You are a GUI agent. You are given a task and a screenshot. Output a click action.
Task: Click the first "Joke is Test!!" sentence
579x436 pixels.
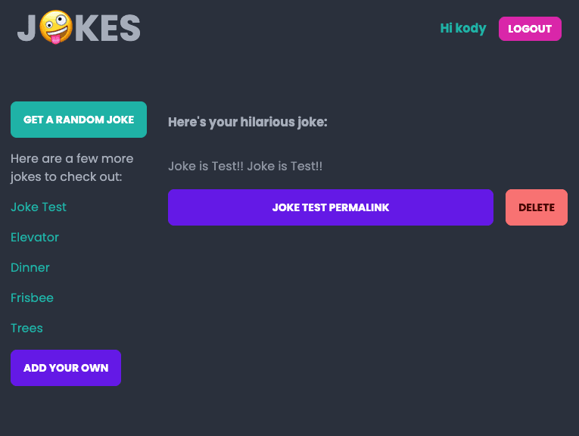[204, 166]
